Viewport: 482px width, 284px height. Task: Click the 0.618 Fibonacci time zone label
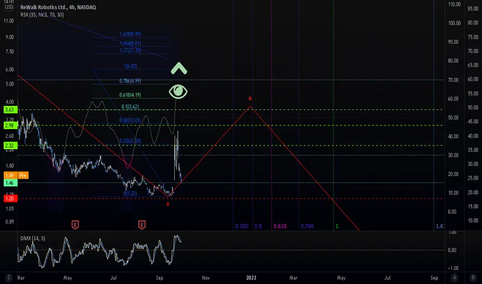pos(280,226)
